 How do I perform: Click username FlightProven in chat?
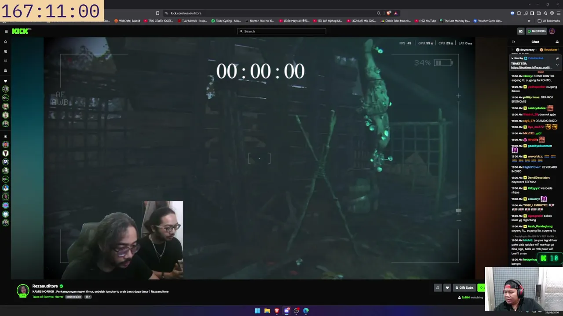pyautogui.click(x=531, y=167)
